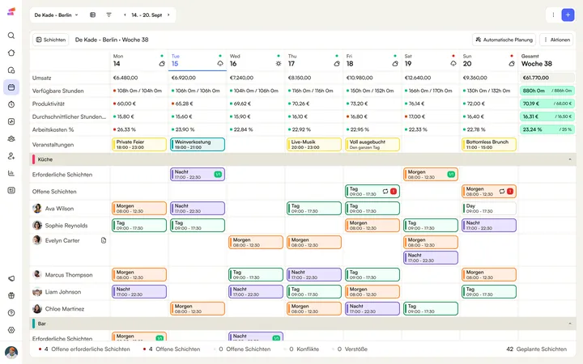583x364 pixels.
Task: Open the gift icon in the sidebar
Action: 11,295
